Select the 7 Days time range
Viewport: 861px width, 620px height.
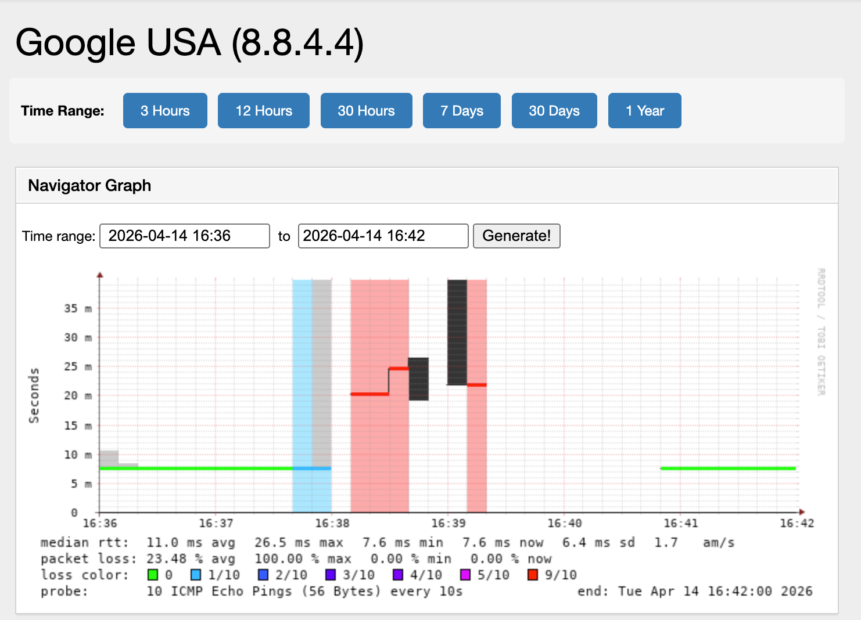[x=461, y=110]
